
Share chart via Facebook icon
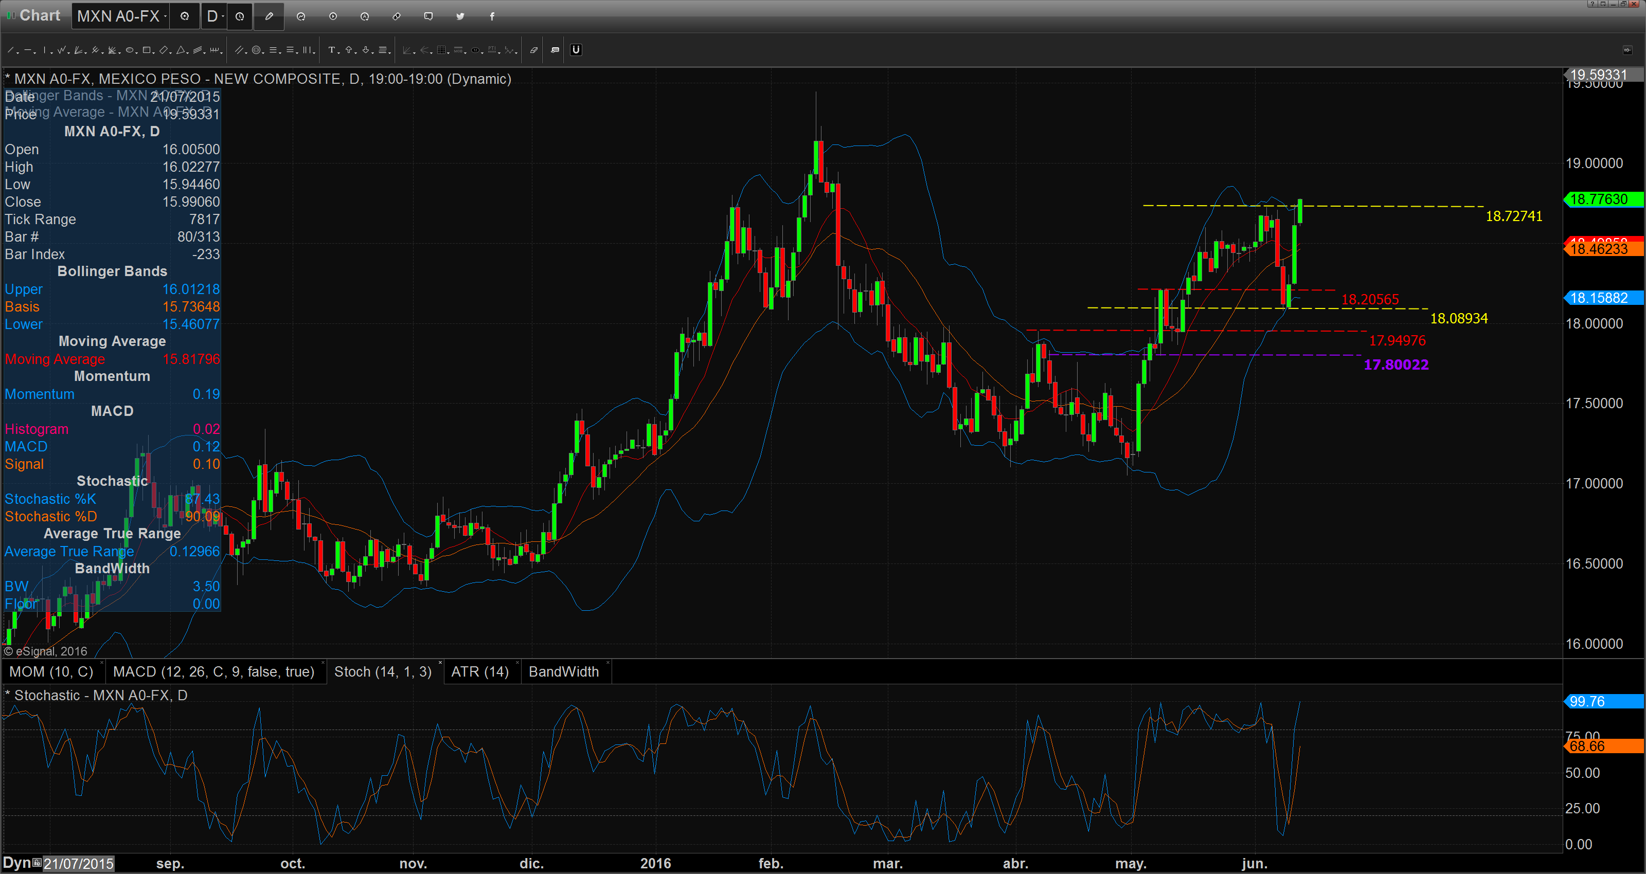492,16
